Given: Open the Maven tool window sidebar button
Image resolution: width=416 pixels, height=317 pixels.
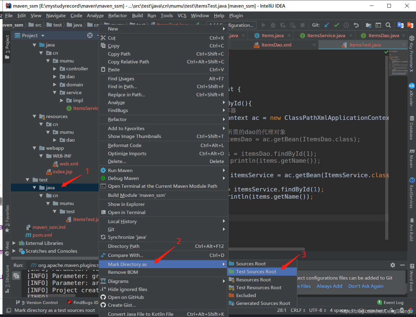Looking at the screenshot, I should click(x=412, y=158).
